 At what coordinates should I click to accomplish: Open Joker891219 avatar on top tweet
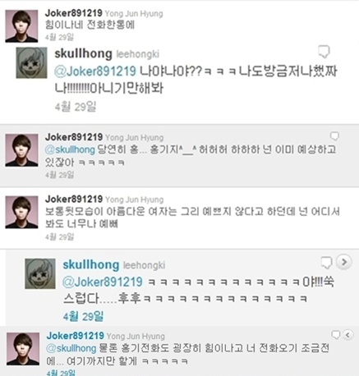[21, 26]
